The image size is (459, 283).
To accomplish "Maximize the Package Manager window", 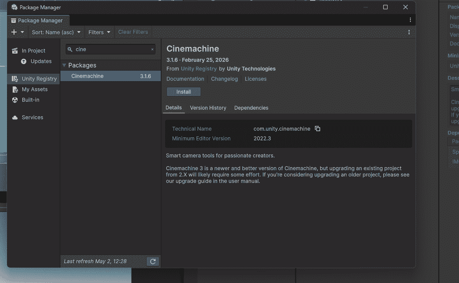I will point(385,7).
